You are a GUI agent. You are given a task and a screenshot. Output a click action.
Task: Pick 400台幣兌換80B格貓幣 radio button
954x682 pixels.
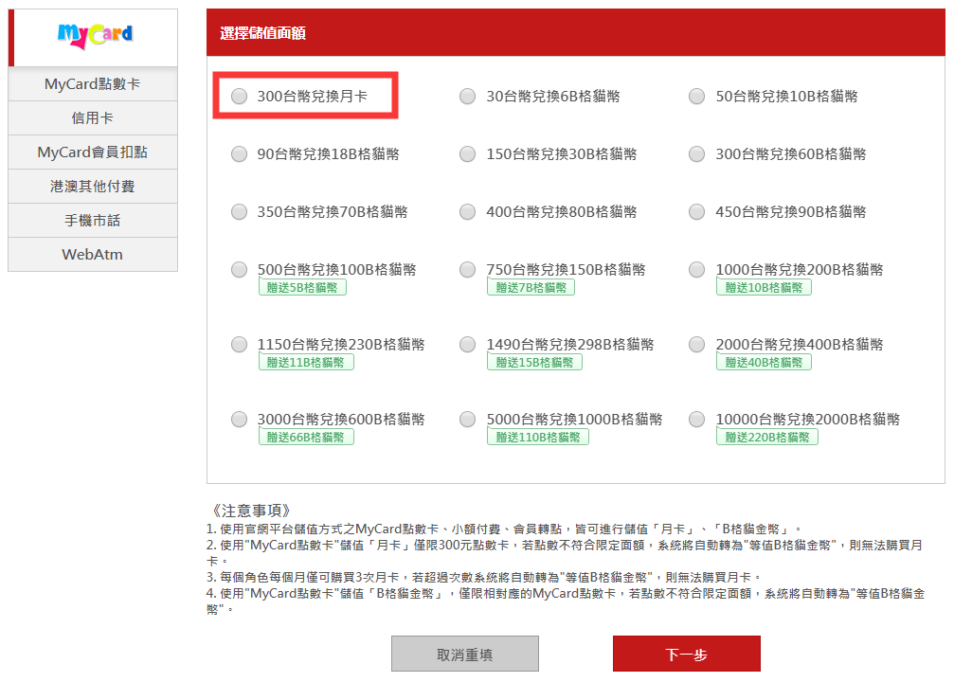(x=467, y=212)
